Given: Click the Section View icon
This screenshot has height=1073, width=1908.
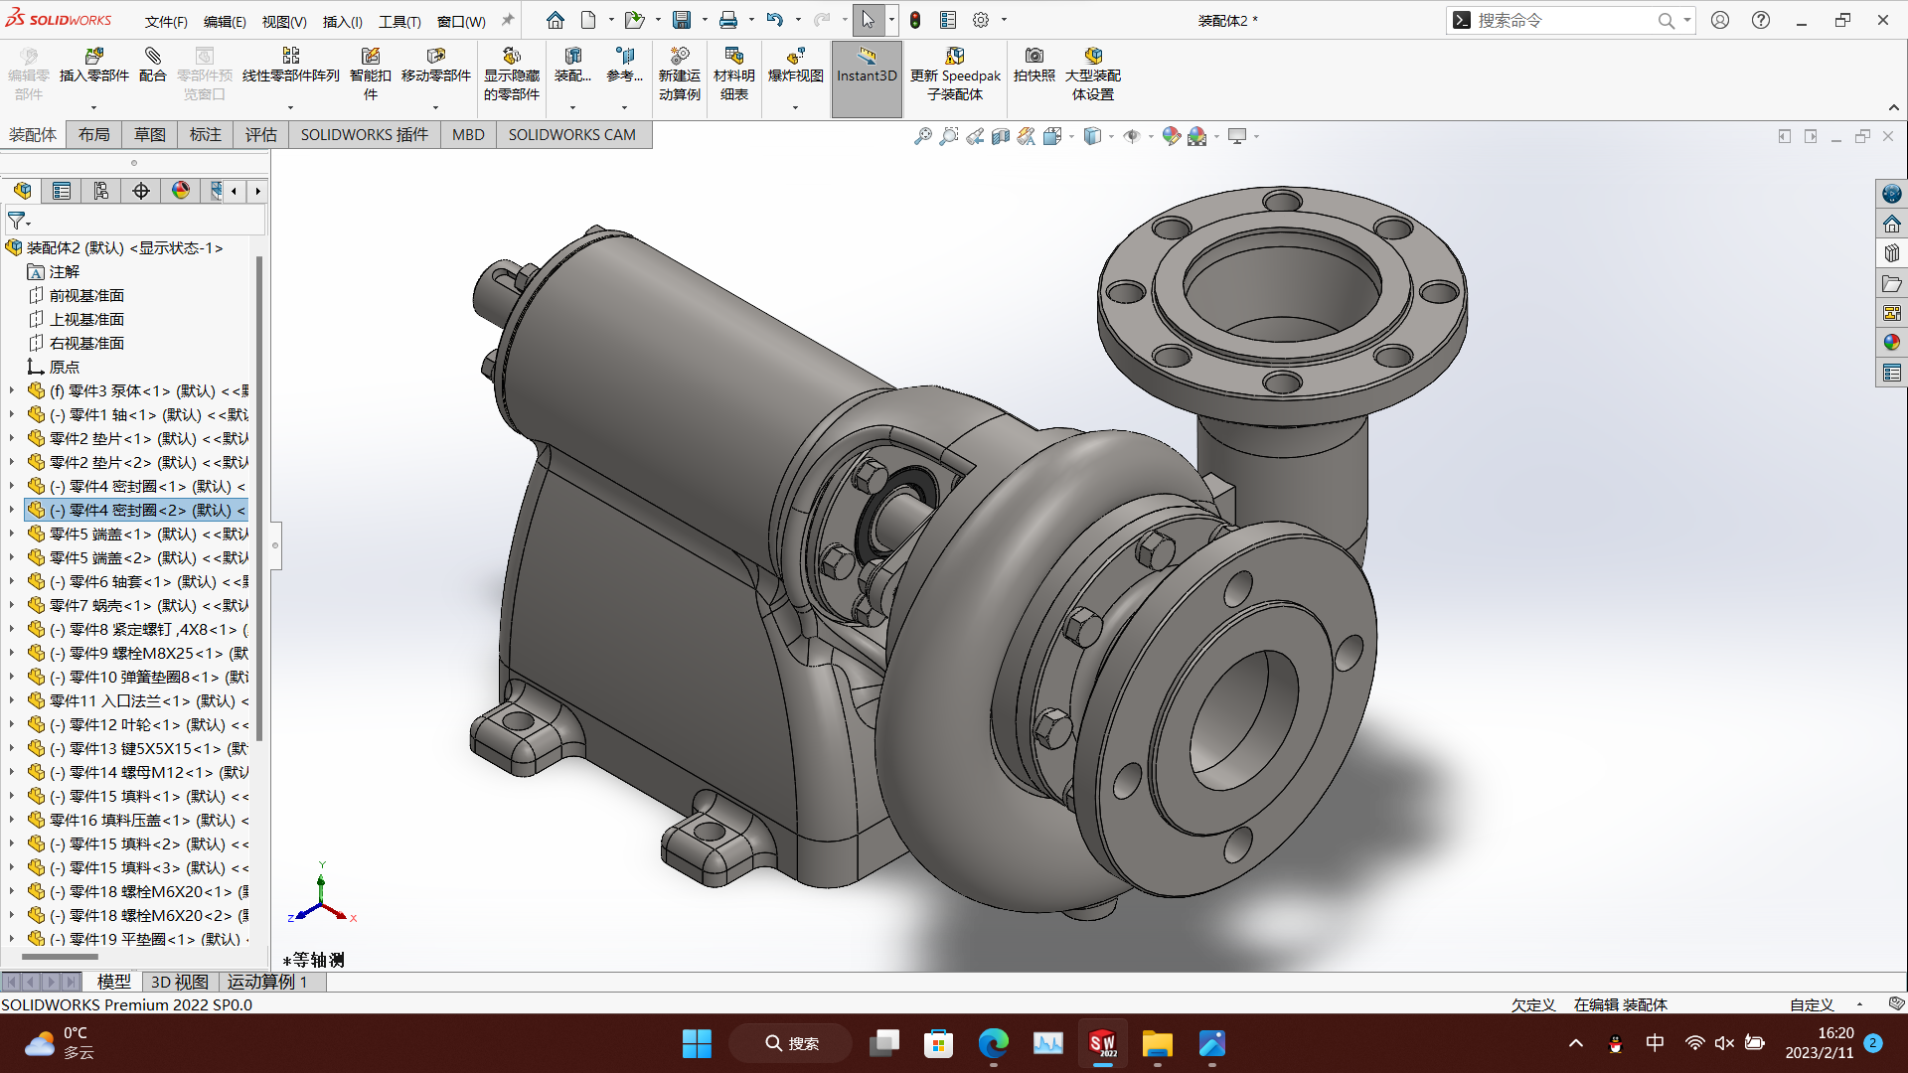Looking at the screenshot, I should coord(1001,136).
